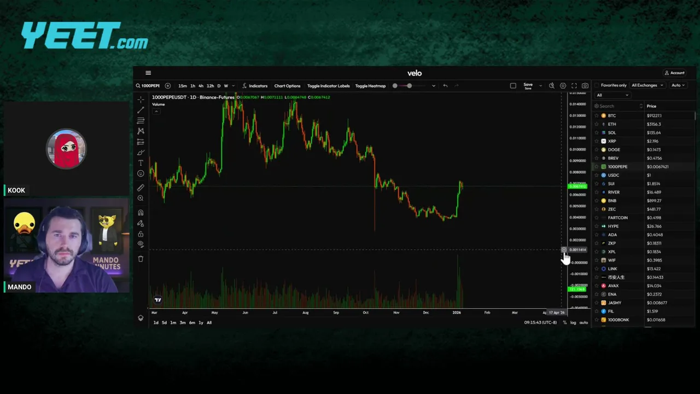Open the object tree layers icon
Screen dimensions: 700x394
141,318
